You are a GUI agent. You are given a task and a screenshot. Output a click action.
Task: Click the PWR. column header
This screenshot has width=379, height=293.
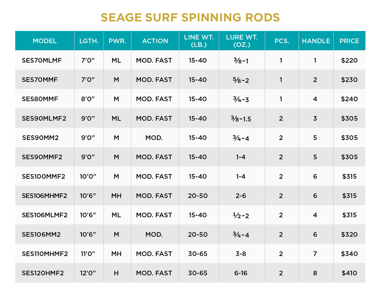point(117,41)
